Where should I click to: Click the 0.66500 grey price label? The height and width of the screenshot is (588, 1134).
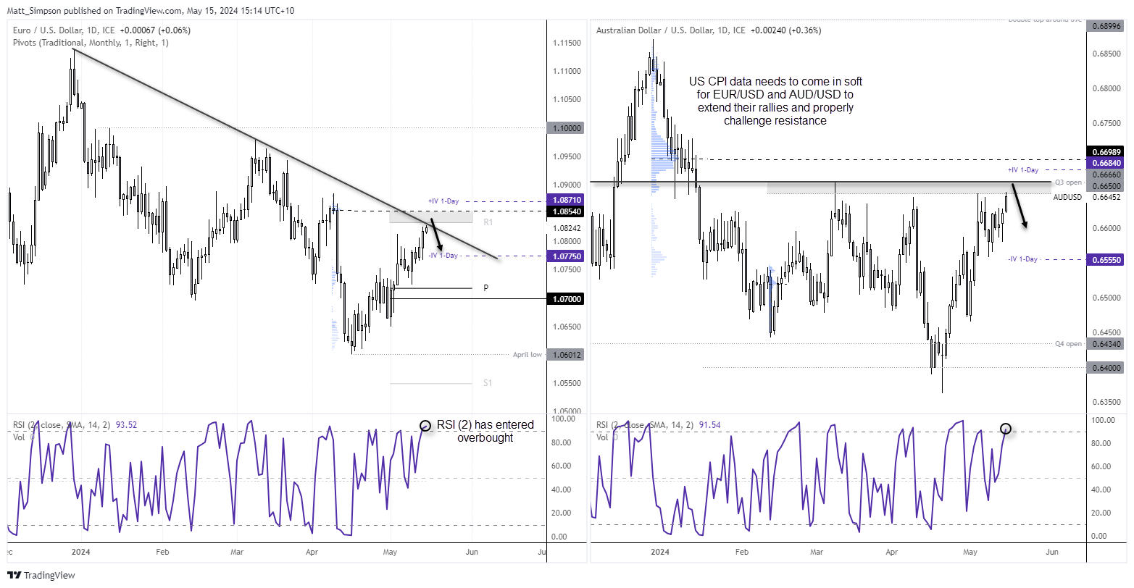(x=1106, y=186)
